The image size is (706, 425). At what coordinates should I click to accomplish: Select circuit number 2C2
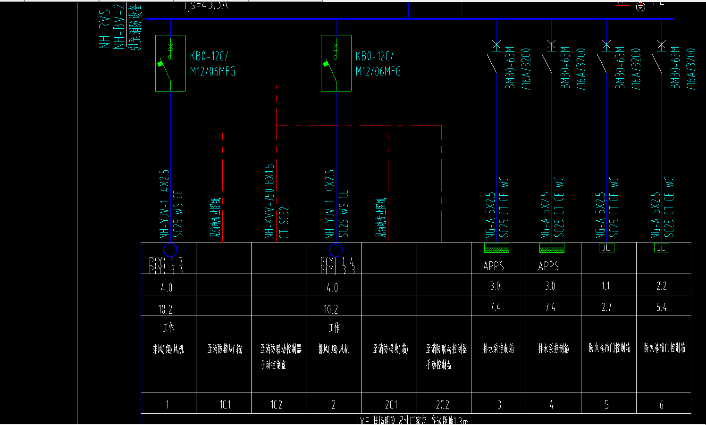[x=442, y=405]
